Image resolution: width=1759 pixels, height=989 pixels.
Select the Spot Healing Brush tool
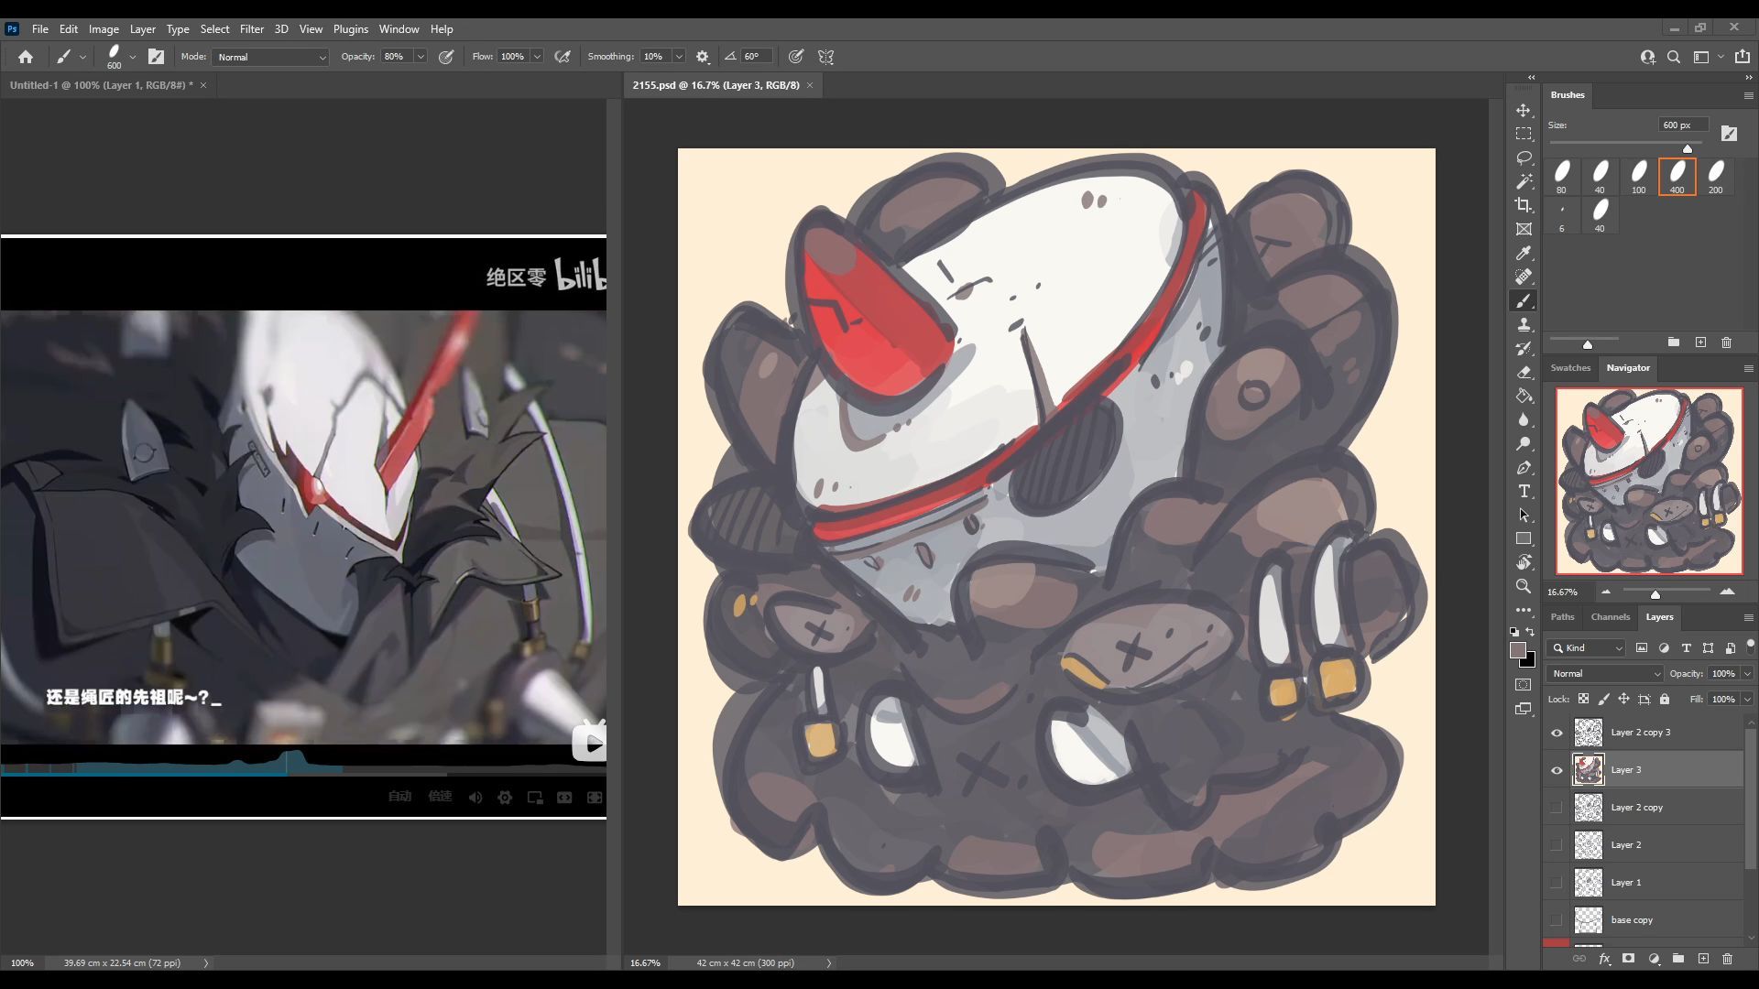coord(1524,277)
